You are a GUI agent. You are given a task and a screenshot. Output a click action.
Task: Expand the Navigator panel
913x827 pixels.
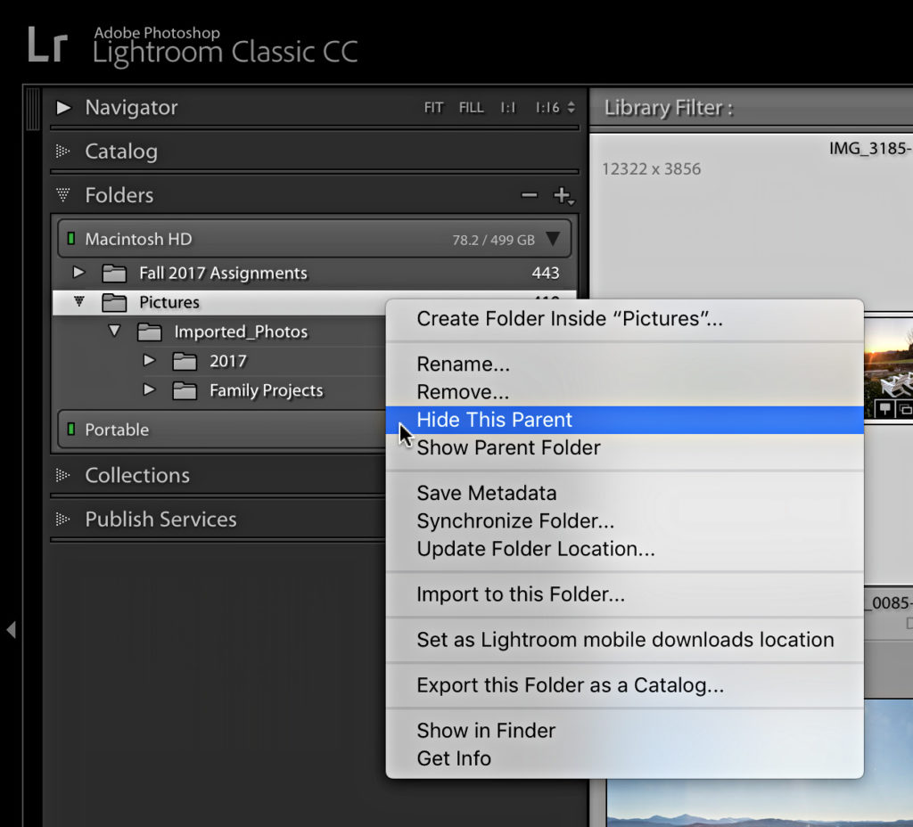pyautogui.click(x=63, y=108)
